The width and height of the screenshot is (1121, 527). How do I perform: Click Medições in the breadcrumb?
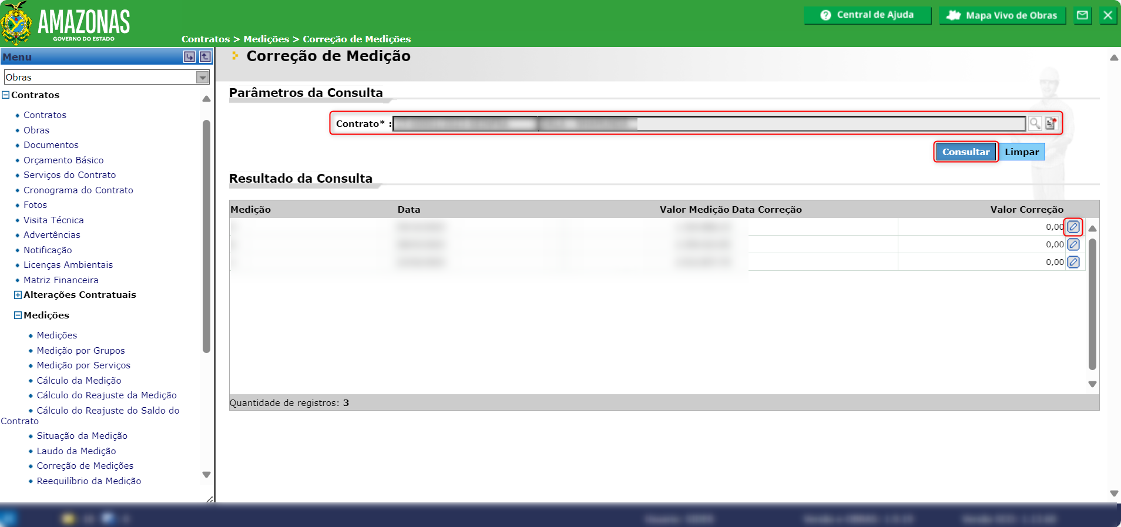click(x=266, y=39)
